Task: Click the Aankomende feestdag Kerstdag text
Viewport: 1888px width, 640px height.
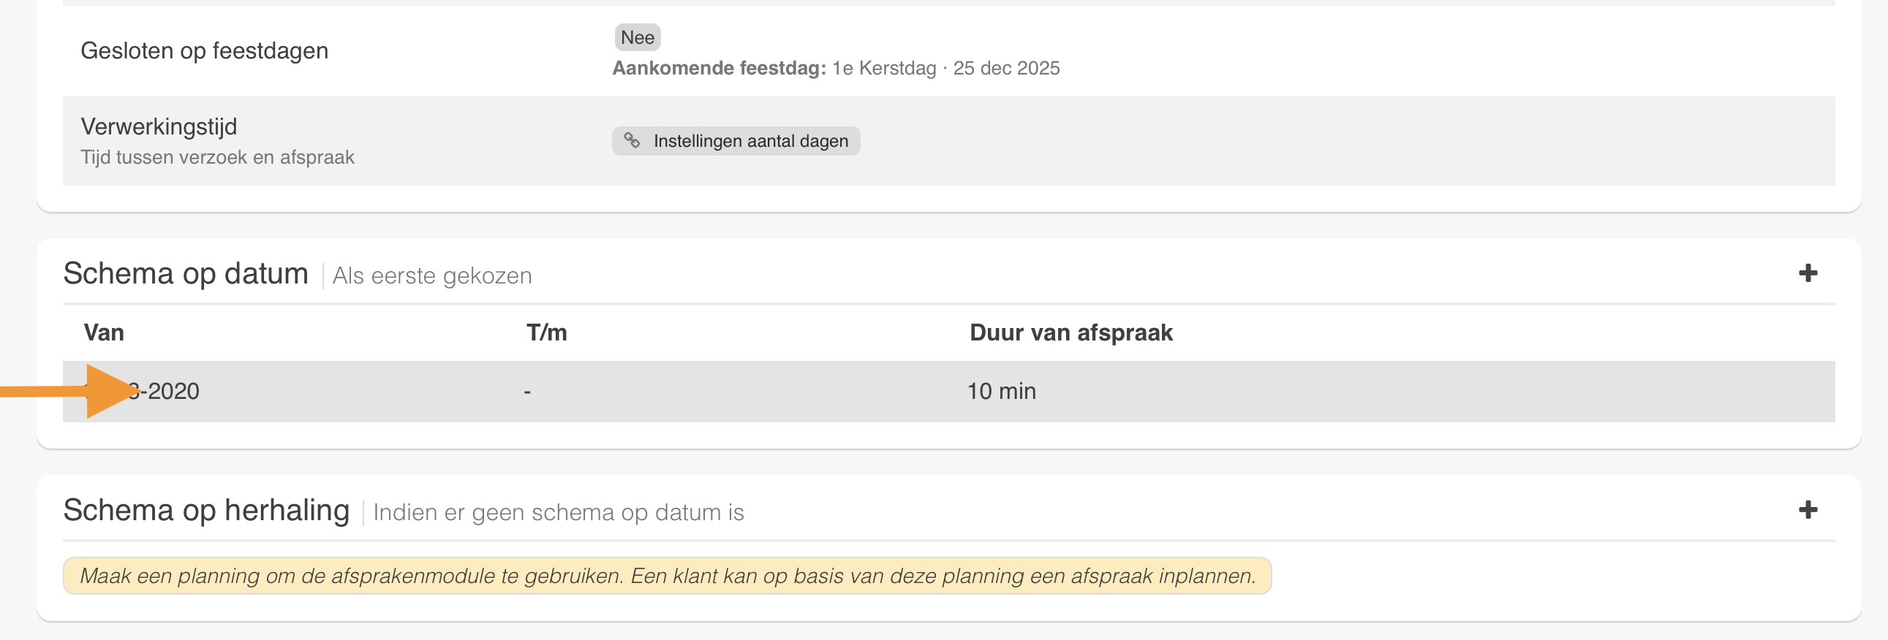Action: 837,68
